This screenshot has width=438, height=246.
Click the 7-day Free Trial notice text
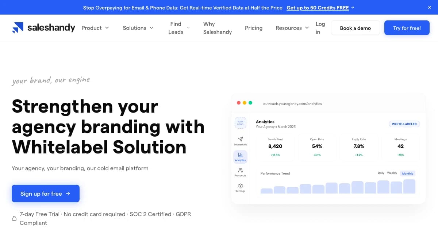pos(105,219)
